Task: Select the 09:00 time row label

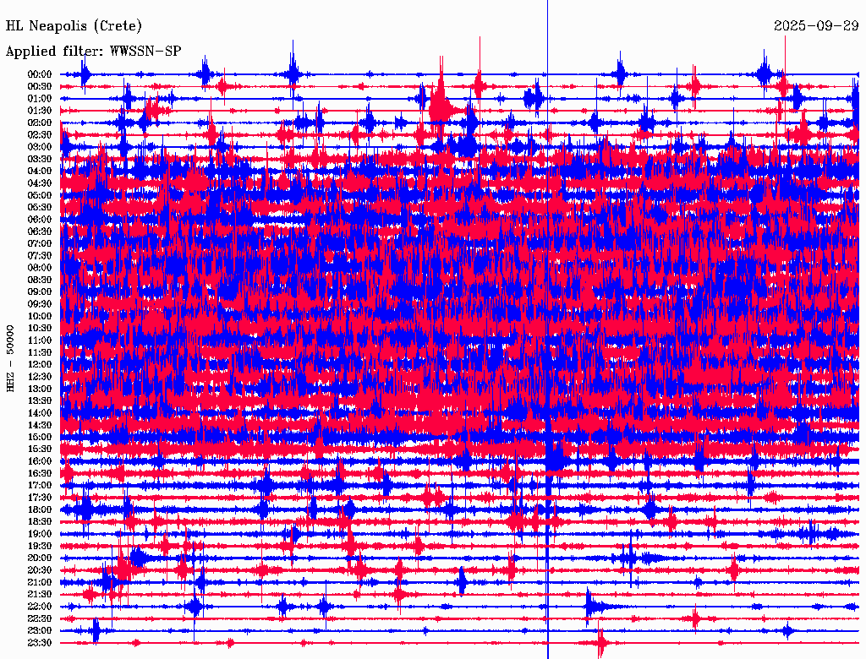Action: [40, 292]
